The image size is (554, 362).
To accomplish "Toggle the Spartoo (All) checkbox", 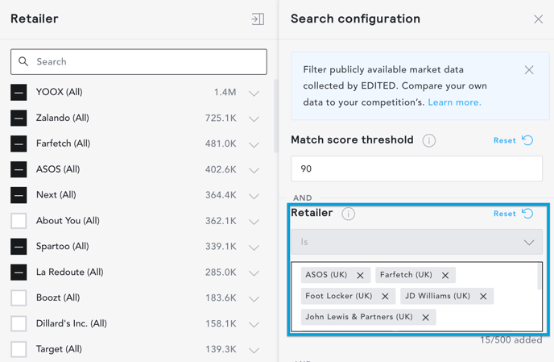I will pyautogui.click(x=19, y=247).
